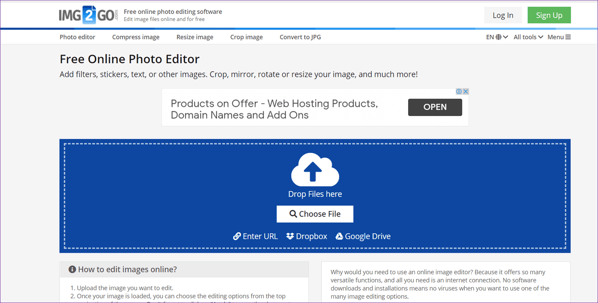This screenshot has width=598, height=303.
Task: Click the Choose File button
Action: tap(315, 214)
